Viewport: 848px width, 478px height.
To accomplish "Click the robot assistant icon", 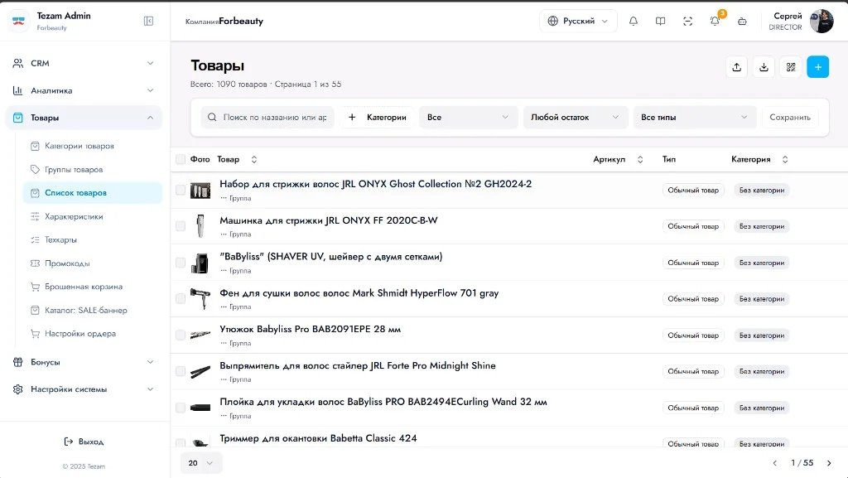I will 742,21.
